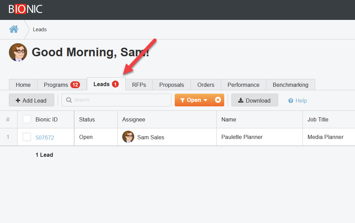The image size is (355, 223).
Task: Switch to the RFPs tab
Action: coord(139,85)
